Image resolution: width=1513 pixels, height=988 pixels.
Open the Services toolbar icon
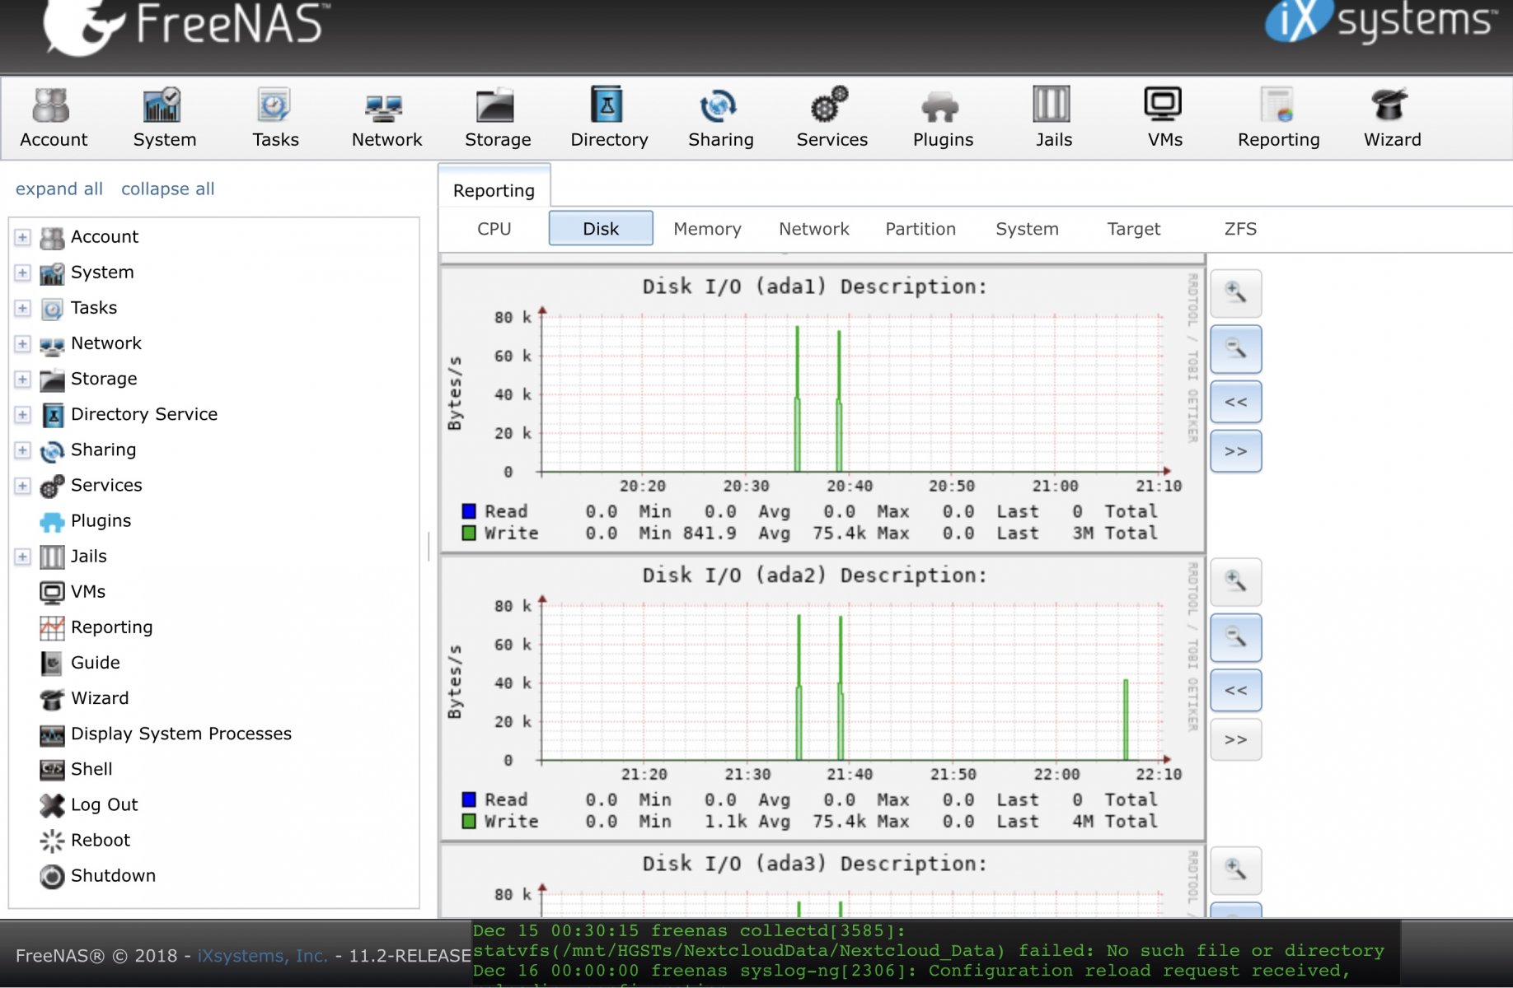[x=831, y=118]
